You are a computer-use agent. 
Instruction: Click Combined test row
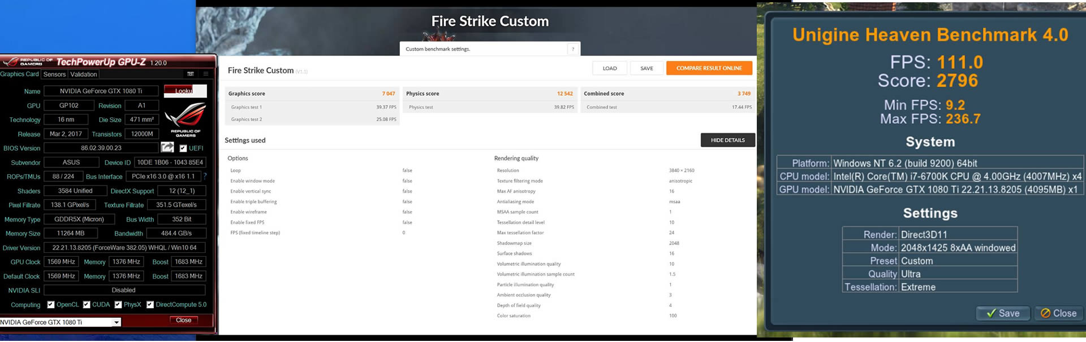668,107
